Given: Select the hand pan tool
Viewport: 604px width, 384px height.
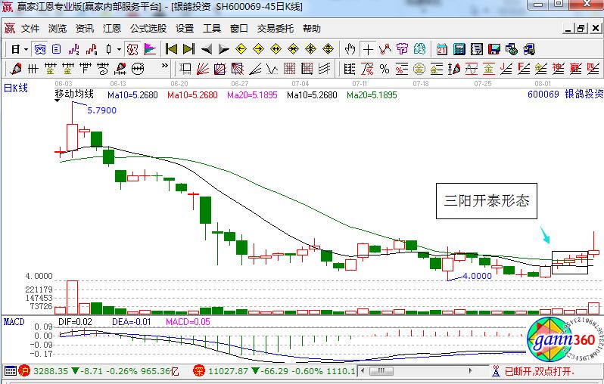Looking at the screenshot, I should pos(350,49).
